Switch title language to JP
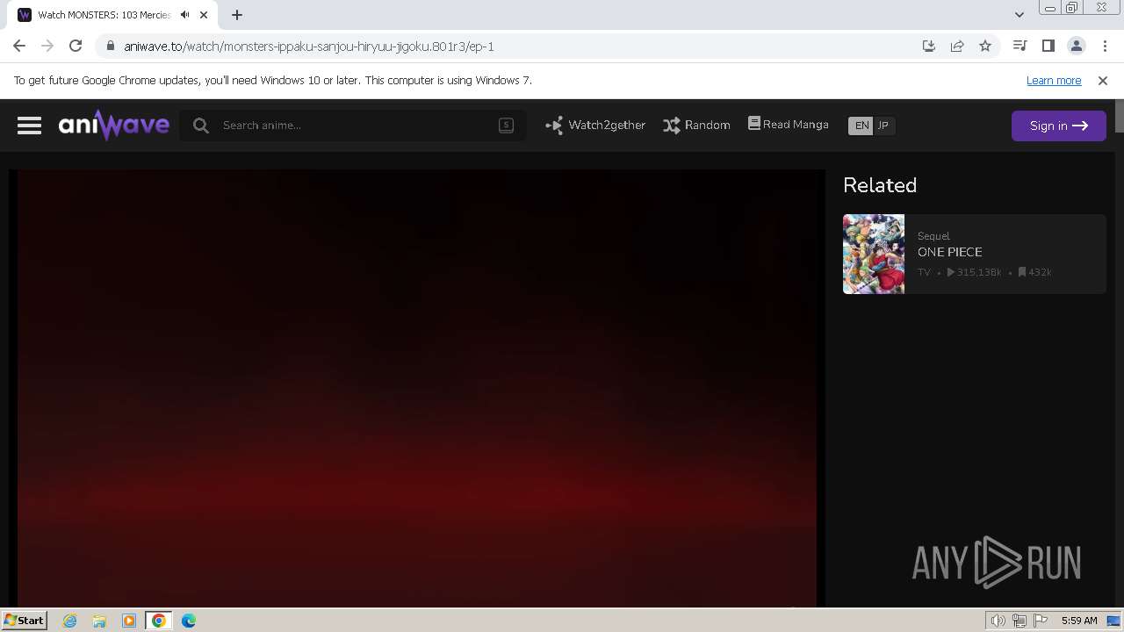Screen dimensions: 1124x632 coord(883,126)
